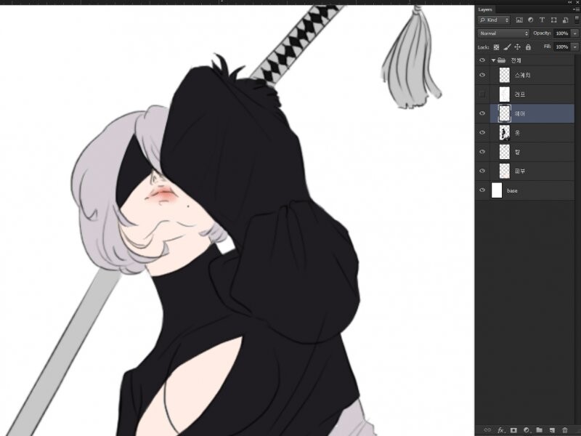Viewport: 581px width, 436px height.
Task: Create new fill or adjustment layer
Action: click(x=526, y=430)
